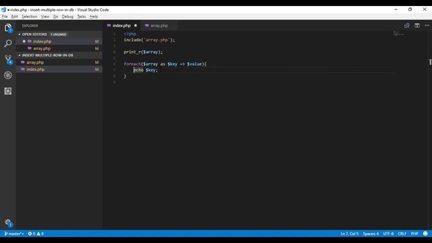This screenshot has height=243, width=432.
Task: Change file encoding UTF-8
Action: point(388,234)
